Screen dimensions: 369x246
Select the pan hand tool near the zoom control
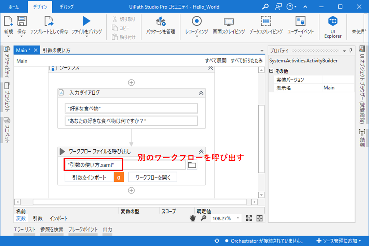coord(192,218)
